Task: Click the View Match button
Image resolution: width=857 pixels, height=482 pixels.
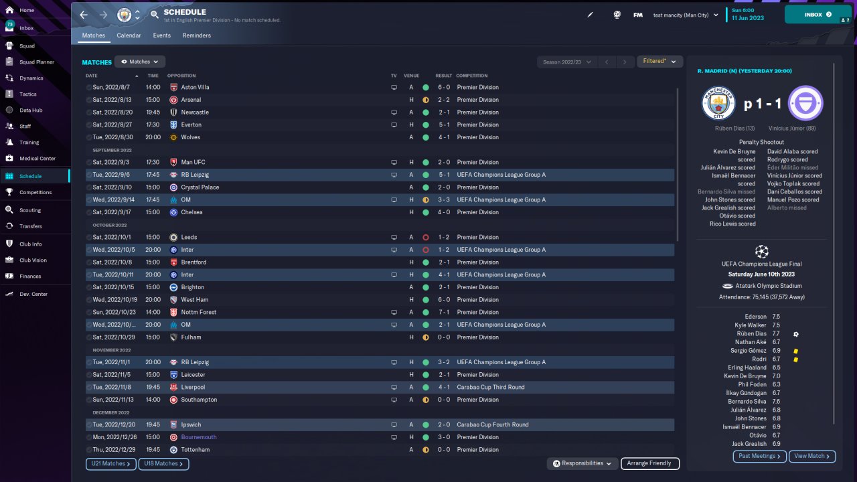Action: tap(813, 456)
